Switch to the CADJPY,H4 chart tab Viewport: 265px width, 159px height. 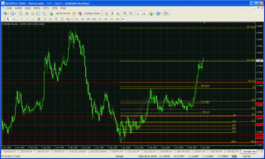pos(117,151)
